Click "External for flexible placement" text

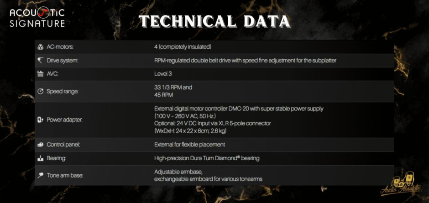[x=190, y=145]
